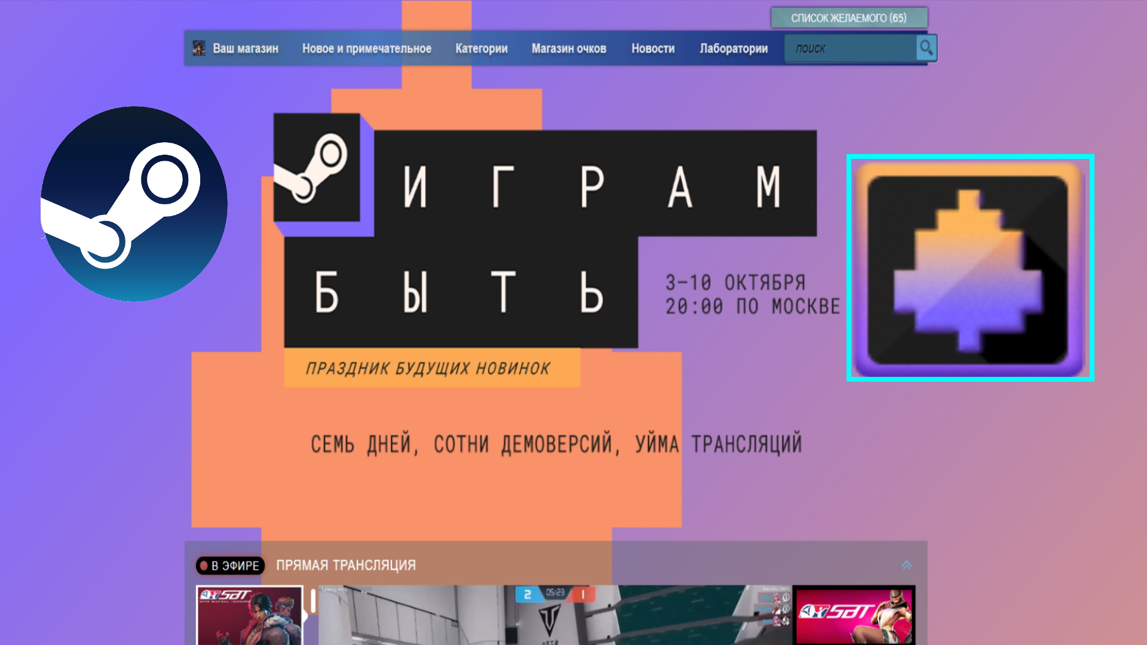The height and width of the screenshot is (645, 1147).
Task: Click the red В ЭФИРЕ live indicator
Action: (x=231, y=566)
